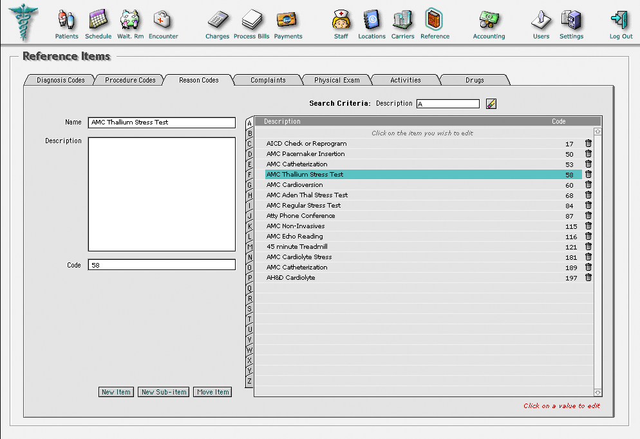This screenshot has height=439, width=640.
Task: Open the Activities tab
Action: [406, 80]
